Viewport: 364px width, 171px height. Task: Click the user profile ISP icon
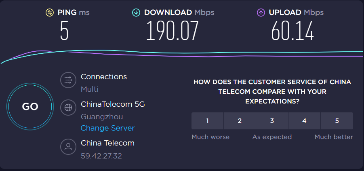pos(68,146)
